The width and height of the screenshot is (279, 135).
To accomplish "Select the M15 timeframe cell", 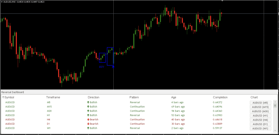I will (x=49, y=107).
